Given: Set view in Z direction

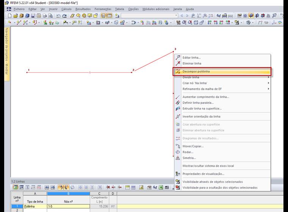Looking at the screenshot, I should 221,23.
